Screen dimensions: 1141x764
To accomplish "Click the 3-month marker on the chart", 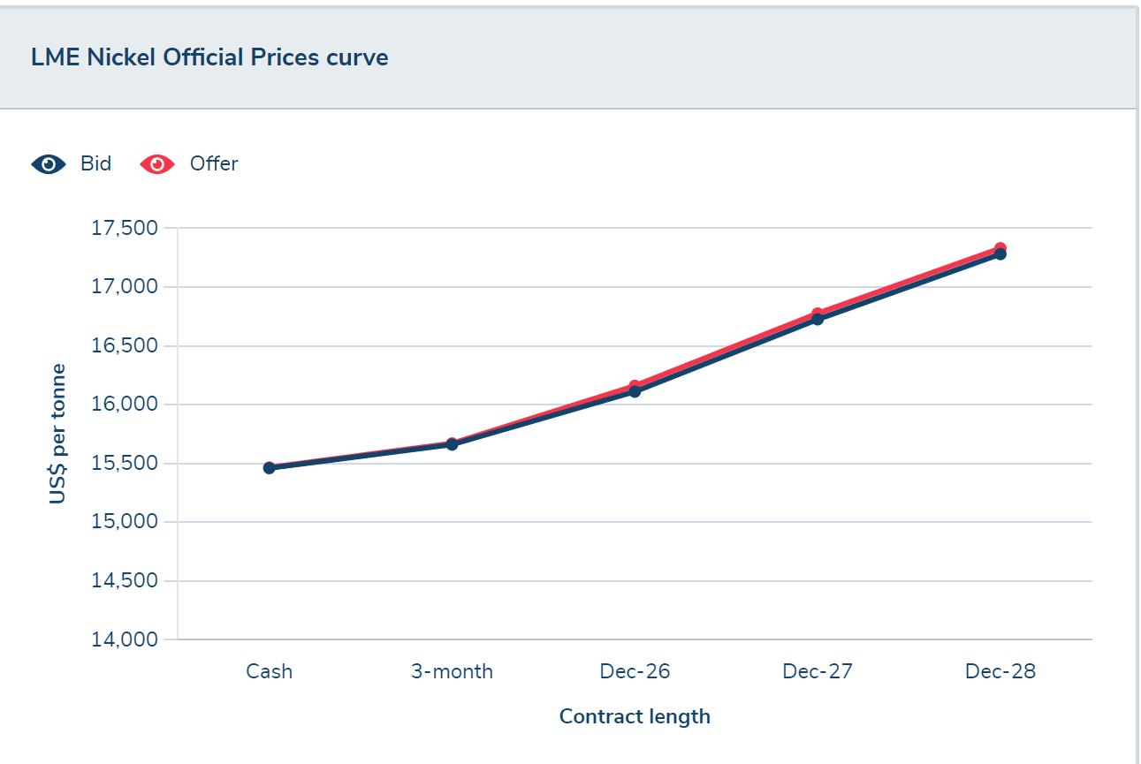I will tap(451, 445).
